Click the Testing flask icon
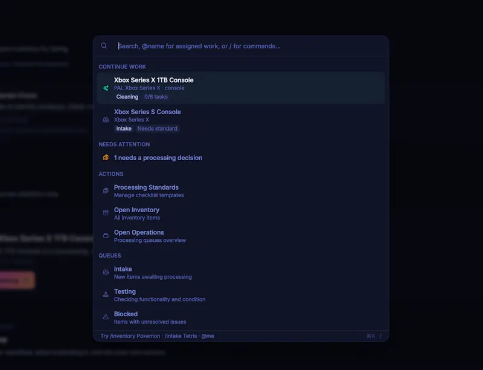483x370 pixels. pyautogui.click(x=106, y=294)
